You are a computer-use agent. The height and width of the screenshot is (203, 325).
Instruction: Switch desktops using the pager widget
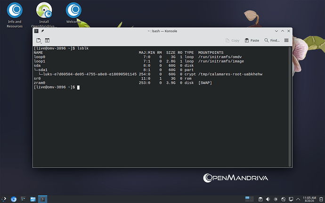(x=249, y=199)
